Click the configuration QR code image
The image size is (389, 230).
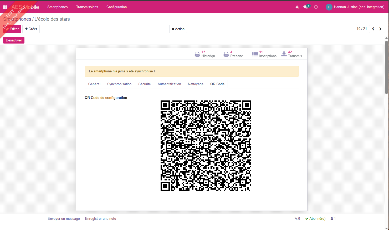[x=206, y=146]
